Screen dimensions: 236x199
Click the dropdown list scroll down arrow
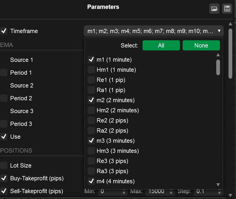pyautogui.click(x=218, y=185)
